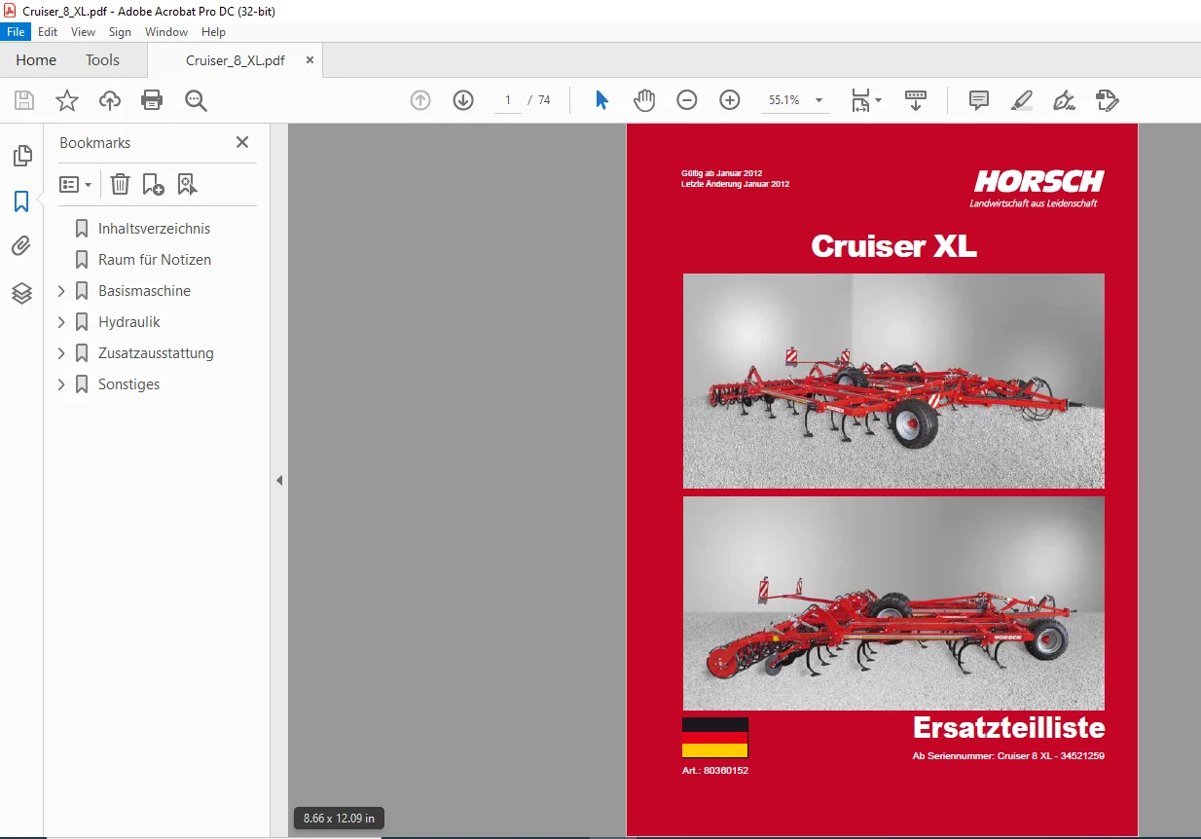Close the Cruiser_8_XL.pdf tab

pos(309,60)
